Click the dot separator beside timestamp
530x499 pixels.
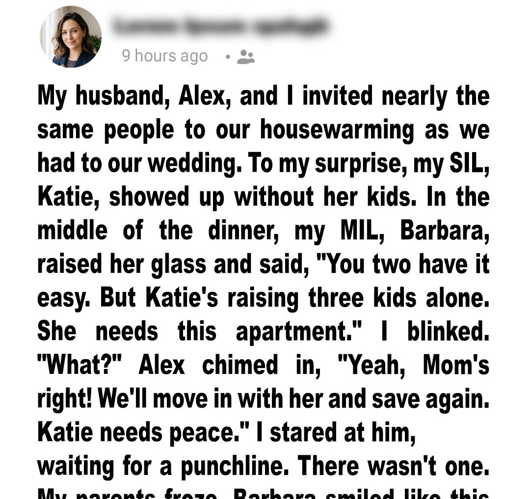point(228,57)
